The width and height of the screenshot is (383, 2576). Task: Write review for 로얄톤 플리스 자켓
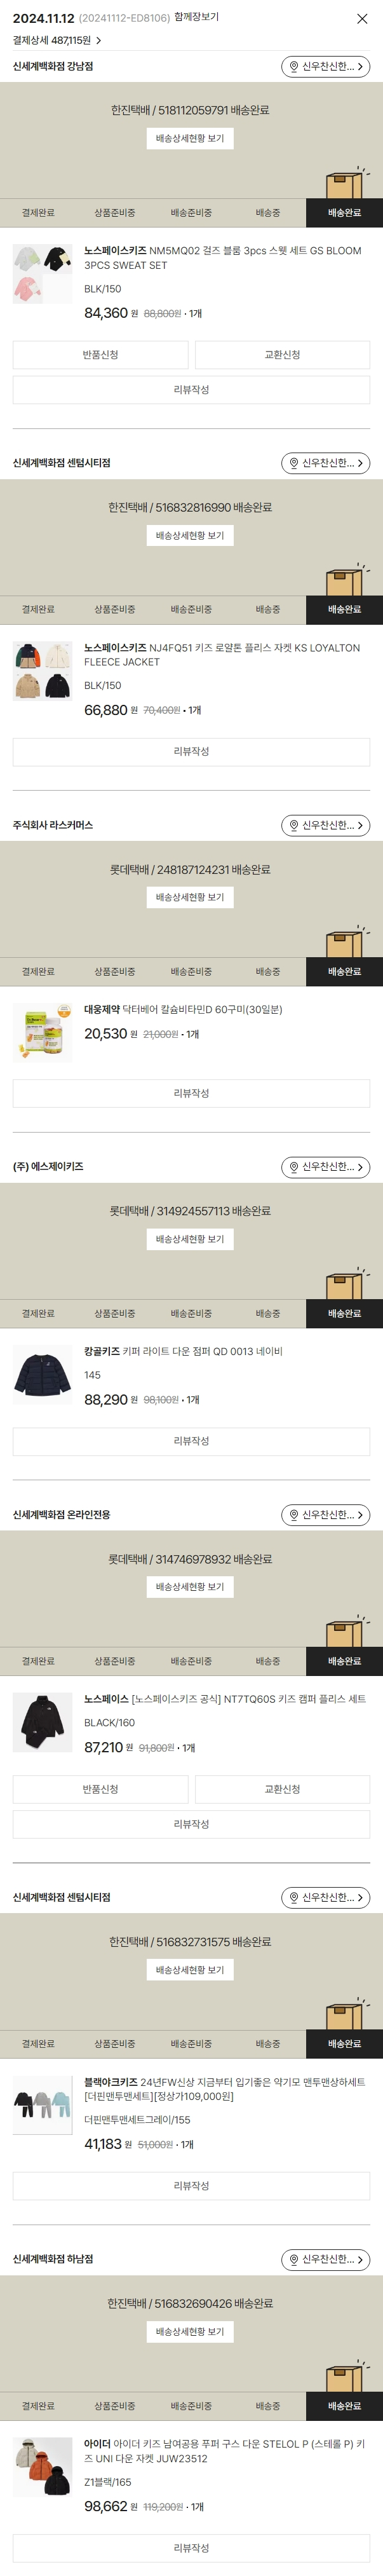click(x=191, y=752)
